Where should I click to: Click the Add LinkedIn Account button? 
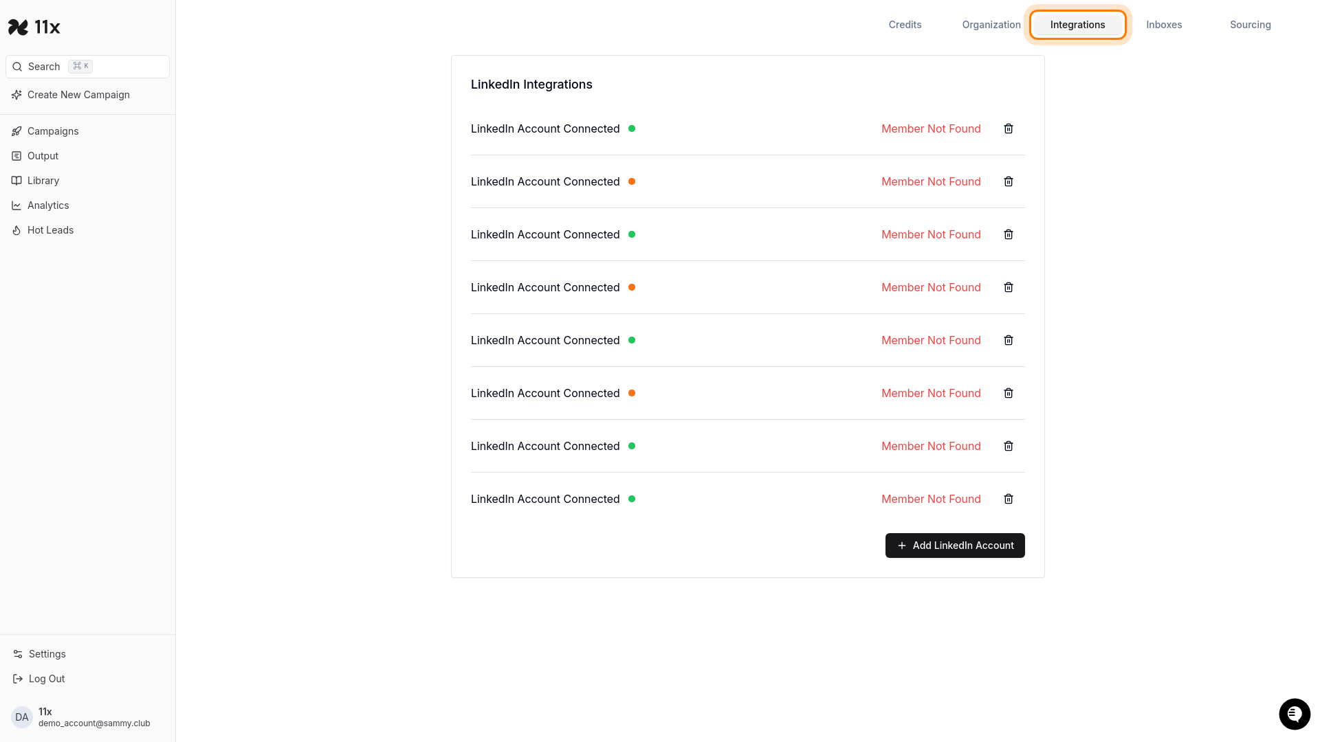pos(955,546)
